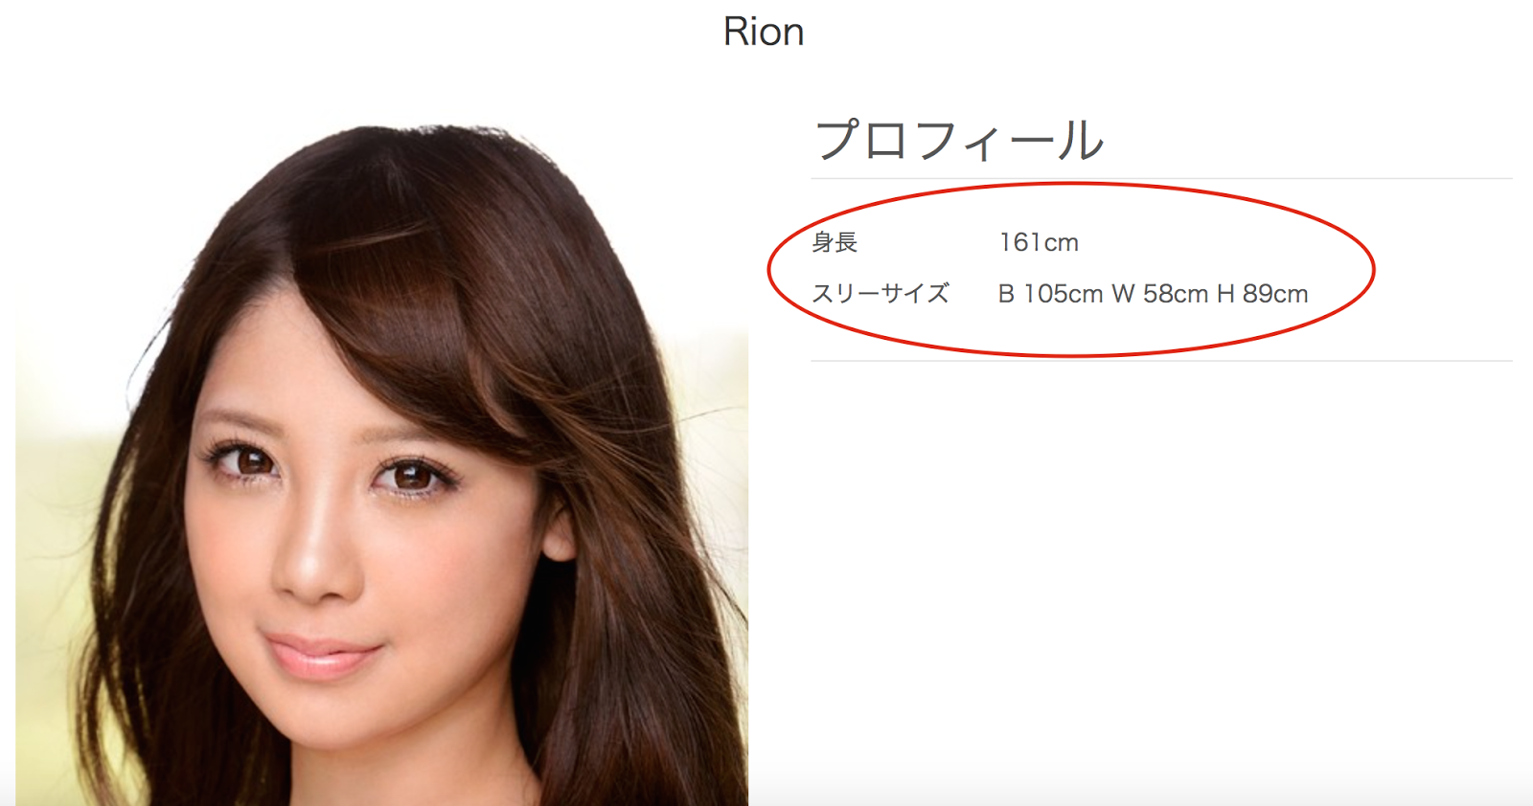Select the 105cm bust value
This screenshot has height=806, width=1533.
(1063, 294)
